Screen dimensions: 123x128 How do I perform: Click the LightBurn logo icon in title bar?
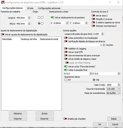coord(3,2)
